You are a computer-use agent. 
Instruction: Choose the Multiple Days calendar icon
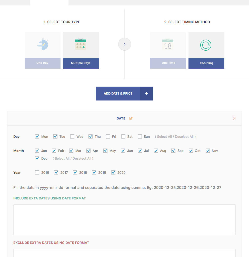tap(81, 44)
